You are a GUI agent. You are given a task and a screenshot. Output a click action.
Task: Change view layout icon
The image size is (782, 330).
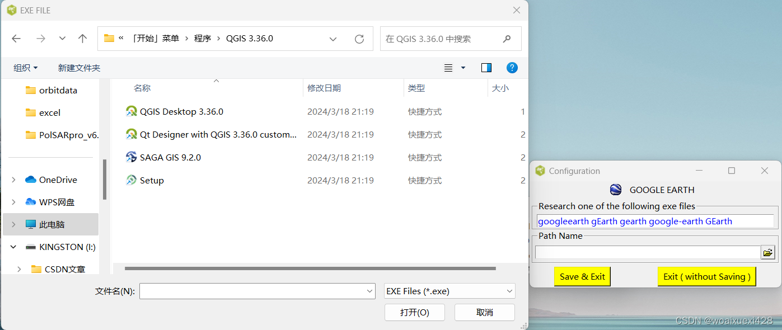click(x=448, y=68)
